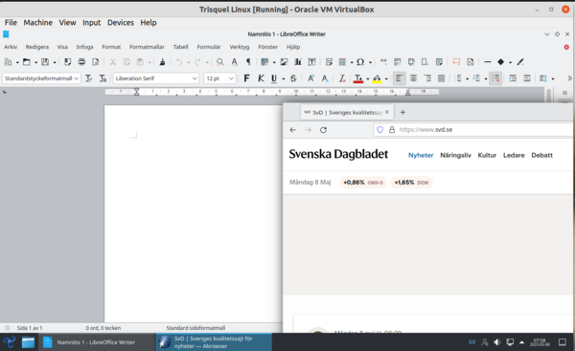Screen dimensions: 575x351
Task: Click the Clone formatting paintbrush icon
Action: click(x=162, y=62)
